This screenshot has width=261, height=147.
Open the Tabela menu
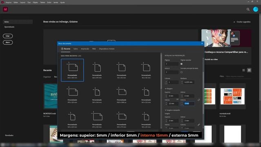pyautogui.click(x=42, y=2)
